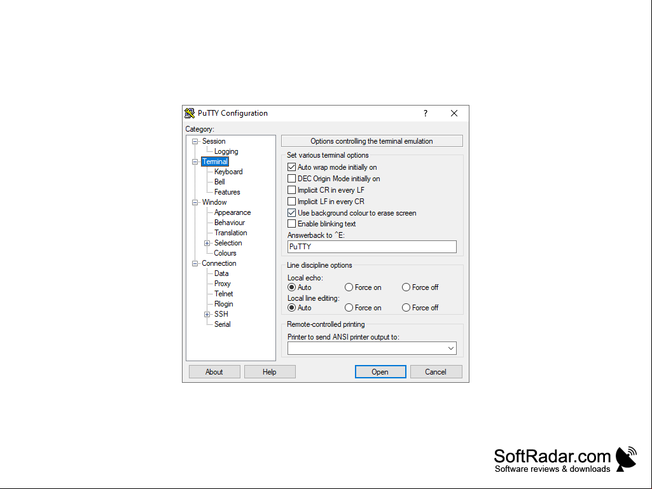Open the ANSI printer output dropdown
The width and height of the screenshot is (652, 489).
click(451, 348)
